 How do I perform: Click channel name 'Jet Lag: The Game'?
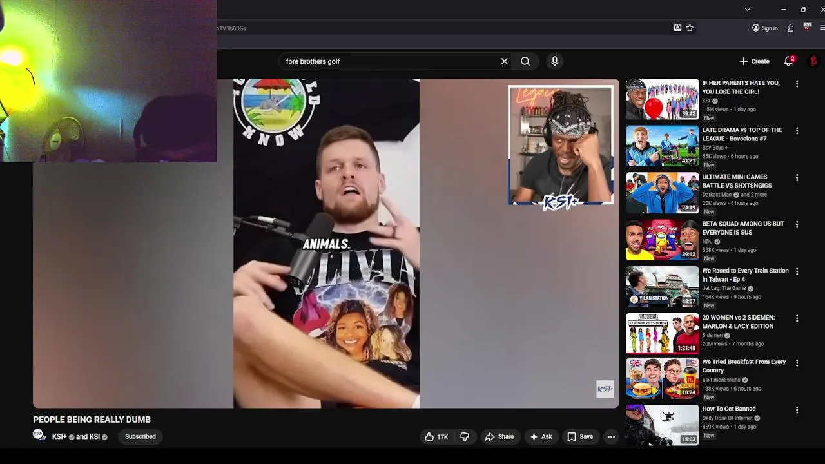click(x=725, y=288)
